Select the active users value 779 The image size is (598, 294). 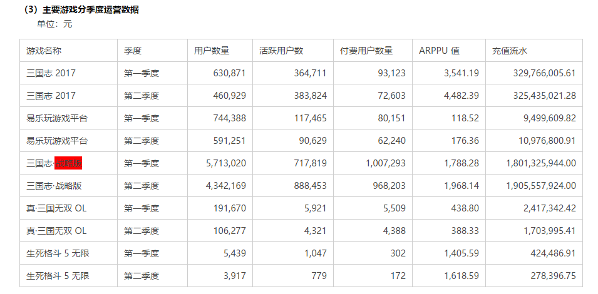point(321,276)
